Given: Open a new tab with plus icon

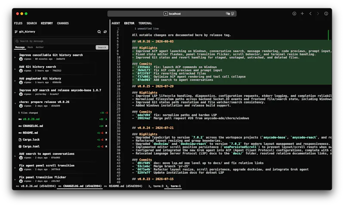Looking at the screenshot, I should pos(302,14).
